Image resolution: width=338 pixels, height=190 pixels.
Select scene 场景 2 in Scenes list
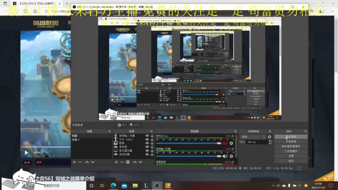click(x=91, y=140)
